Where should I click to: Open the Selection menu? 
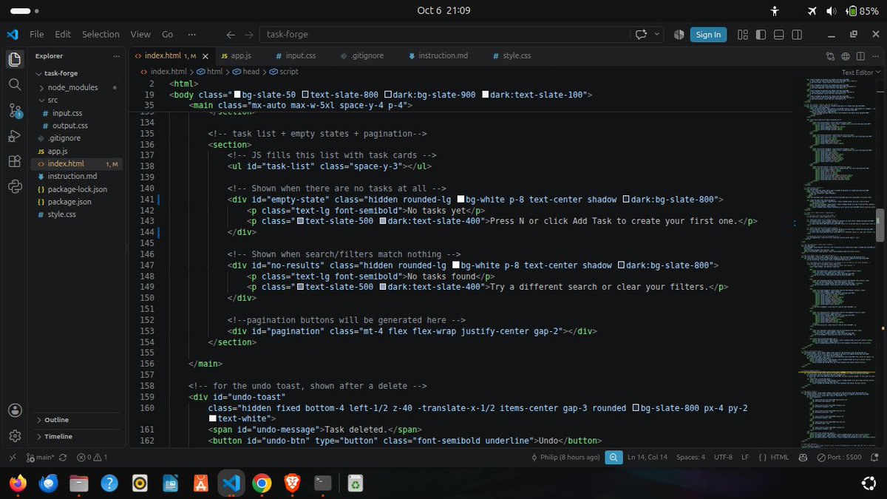101,34
